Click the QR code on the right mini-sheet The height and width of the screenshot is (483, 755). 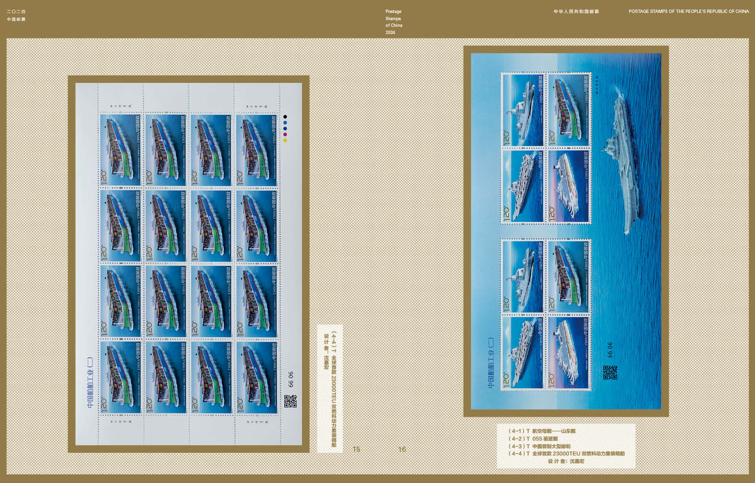[x=610, y=372]
